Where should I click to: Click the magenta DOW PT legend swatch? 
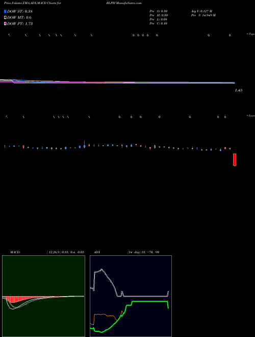(5, 24)
